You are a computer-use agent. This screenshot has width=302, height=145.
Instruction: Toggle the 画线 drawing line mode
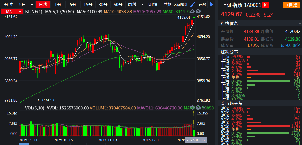203,5
